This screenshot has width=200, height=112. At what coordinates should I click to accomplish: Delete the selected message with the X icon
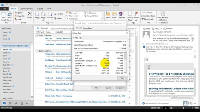pyautogui.click(x=30, y=15)
